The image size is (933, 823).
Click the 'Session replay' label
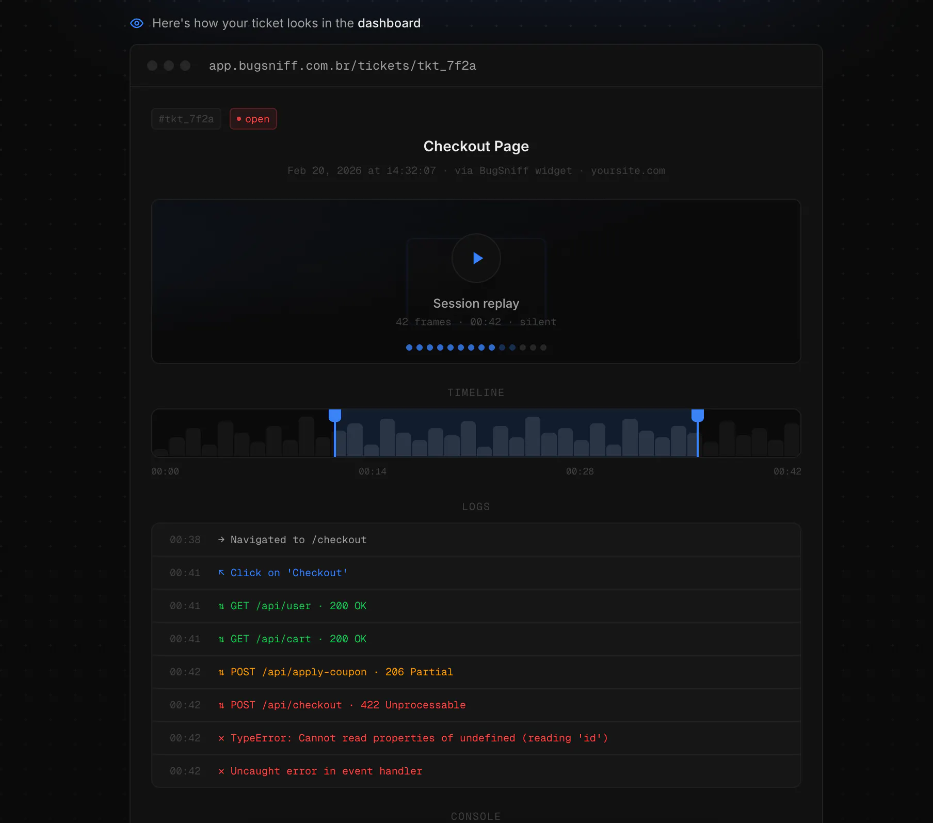tap(476, 304)
